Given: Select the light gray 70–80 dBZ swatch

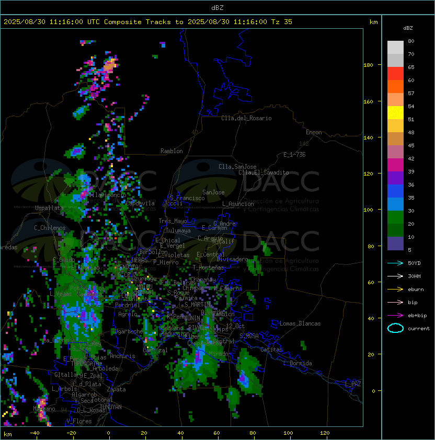Looking at the screenshot, I should click(x=395, y=47).
